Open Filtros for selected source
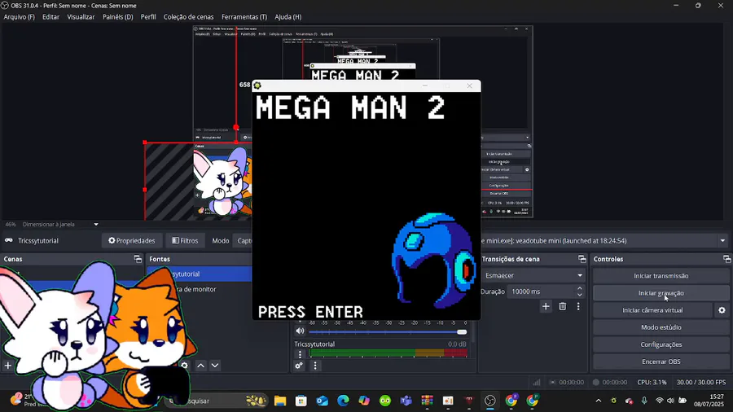Screen dimensions: 733x412 [185, 240]
